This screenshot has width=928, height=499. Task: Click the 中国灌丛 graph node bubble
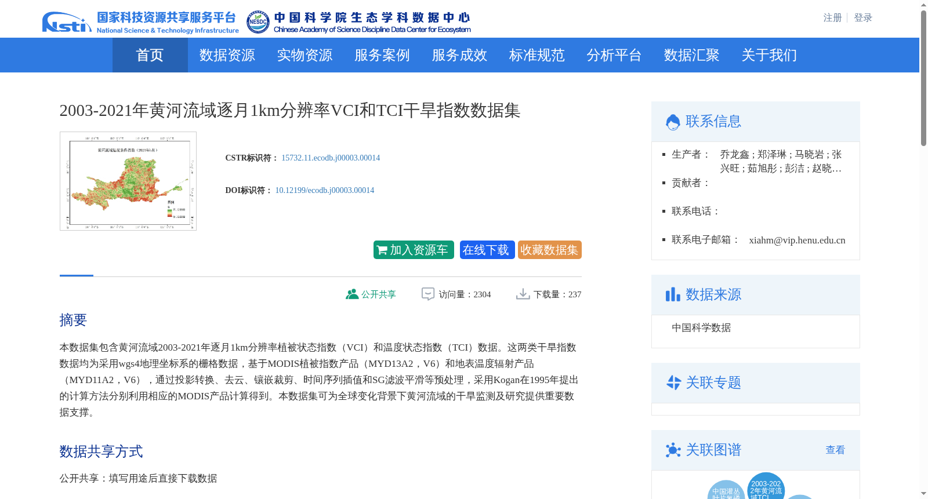pyautogui.click(x=726, y=491)
